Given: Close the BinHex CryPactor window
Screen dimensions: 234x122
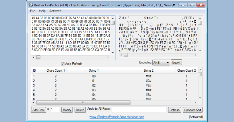Looking at the screenshot, I should (x=201, y=5).
